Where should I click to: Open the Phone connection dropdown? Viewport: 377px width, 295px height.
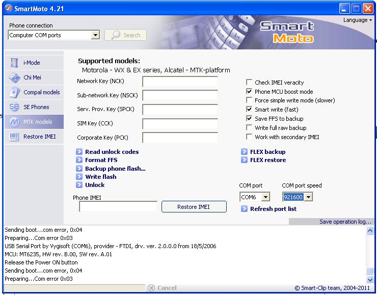(95, 35)
